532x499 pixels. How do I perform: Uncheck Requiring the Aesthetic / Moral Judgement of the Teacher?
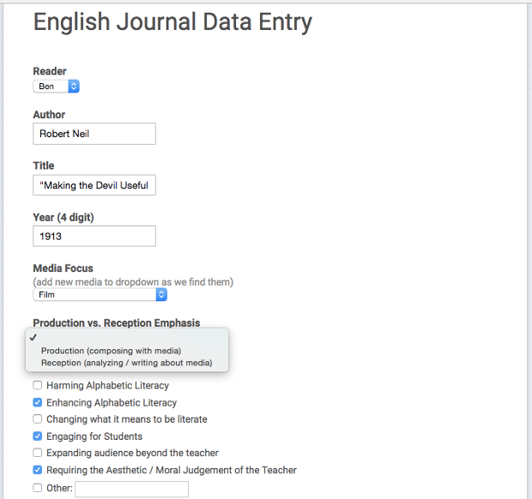(x=37, y=470)
